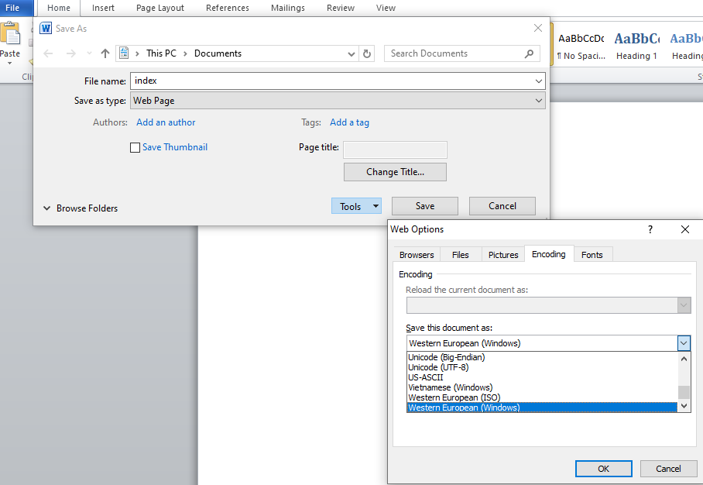Switch to the Fonts tab
This screenshot has width=703, height=485.
592,255
